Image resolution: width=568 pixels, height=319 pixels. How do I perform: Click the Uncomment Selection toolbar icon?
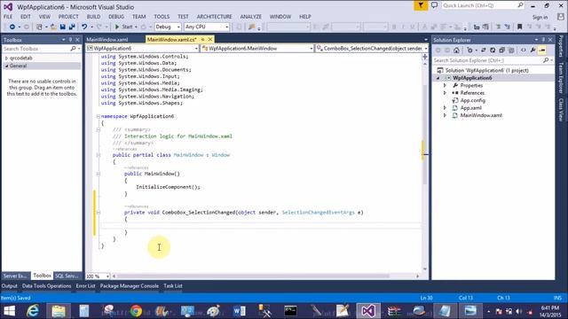tap(507, 27)
